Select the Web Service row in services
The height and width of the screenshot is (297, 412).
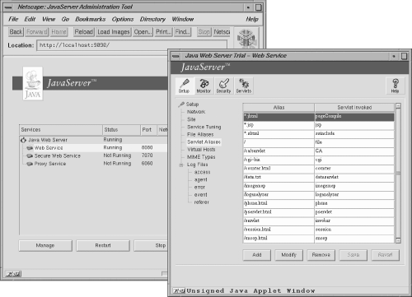coord(93,148)
